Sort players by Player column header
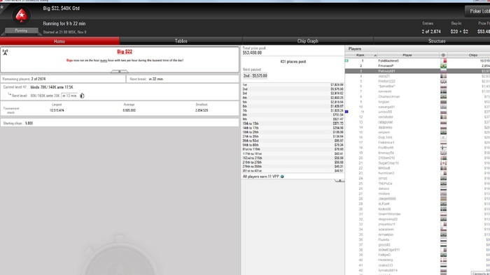490x275 pixels. click(x=407, y=55)
